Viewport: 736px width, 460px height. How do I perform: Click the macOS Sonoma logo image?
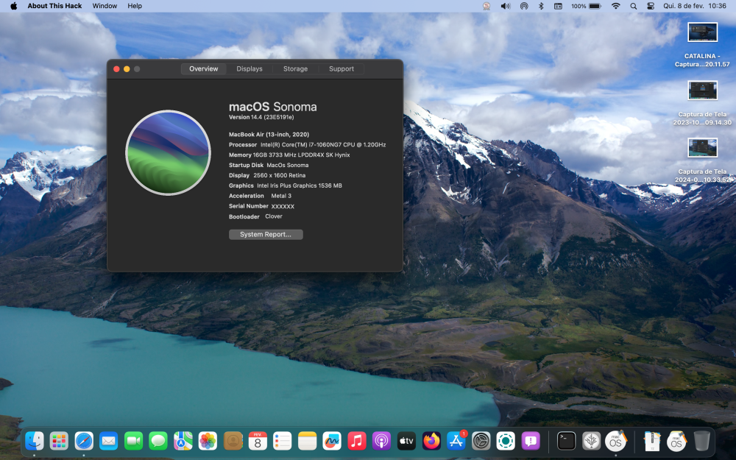[168, 152]
